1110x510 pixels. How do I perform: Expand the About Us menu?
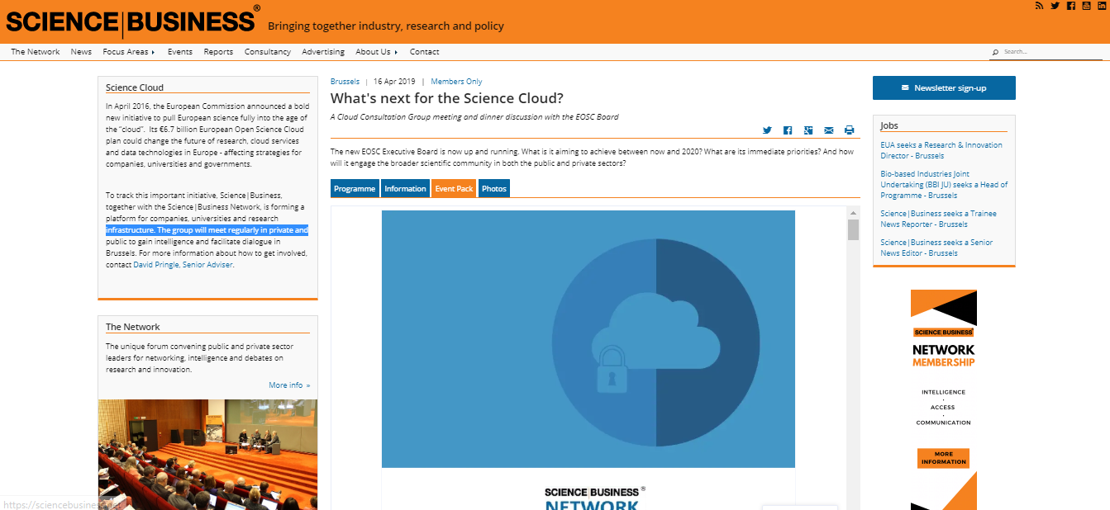(377, 52)
